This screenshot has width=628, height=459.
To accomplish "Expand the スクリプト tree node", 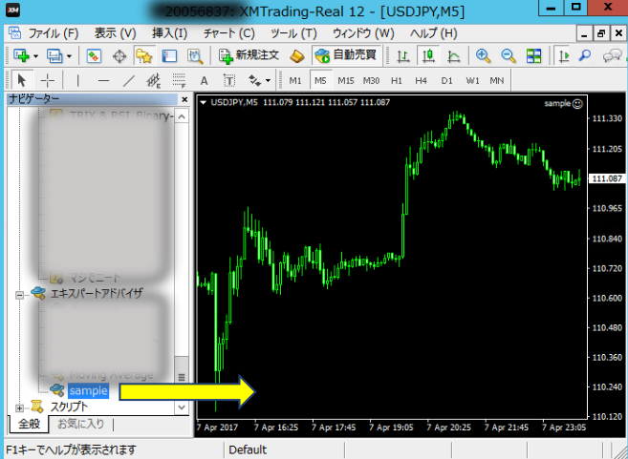I will pyautogui.click(x=19, y=408).
